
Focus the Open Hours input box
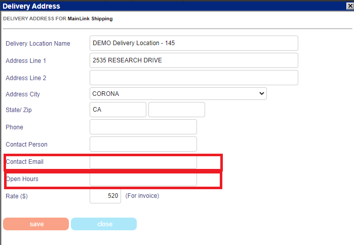(143, 179)
